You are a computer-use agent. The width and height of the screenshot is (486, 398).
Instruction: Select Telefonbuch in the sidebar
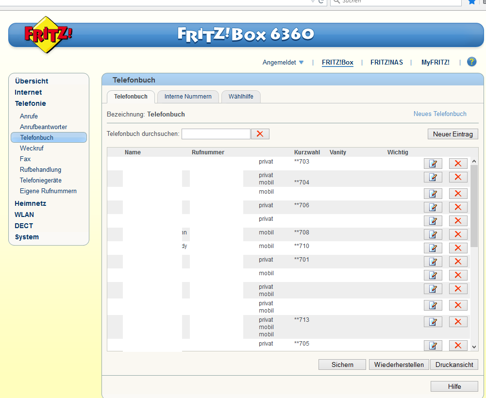coord(49,137)
